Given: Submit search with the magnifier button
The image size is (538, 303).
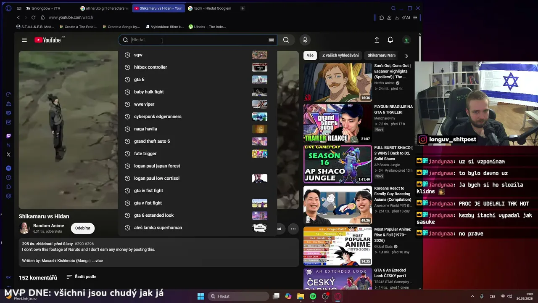Looking at the screenshot, I should click(x=286, y=40).
